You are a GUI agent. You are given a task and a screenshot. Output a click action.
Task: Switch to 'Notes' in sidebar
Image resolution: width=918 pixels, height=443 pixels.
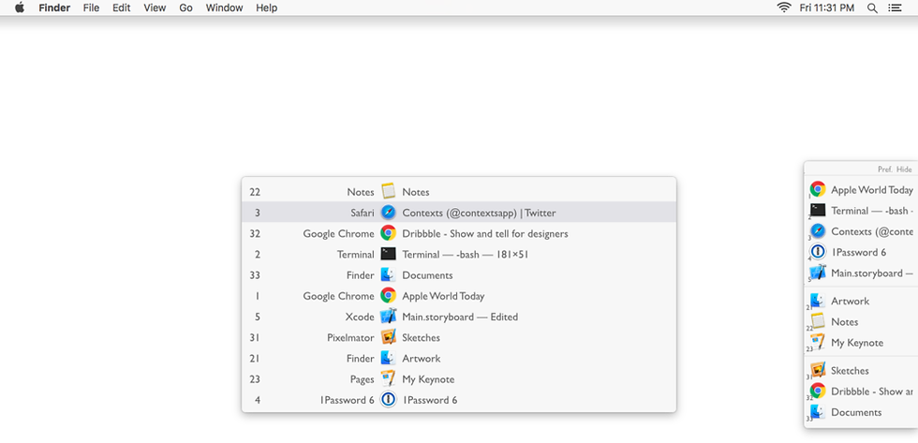(845, 322)
